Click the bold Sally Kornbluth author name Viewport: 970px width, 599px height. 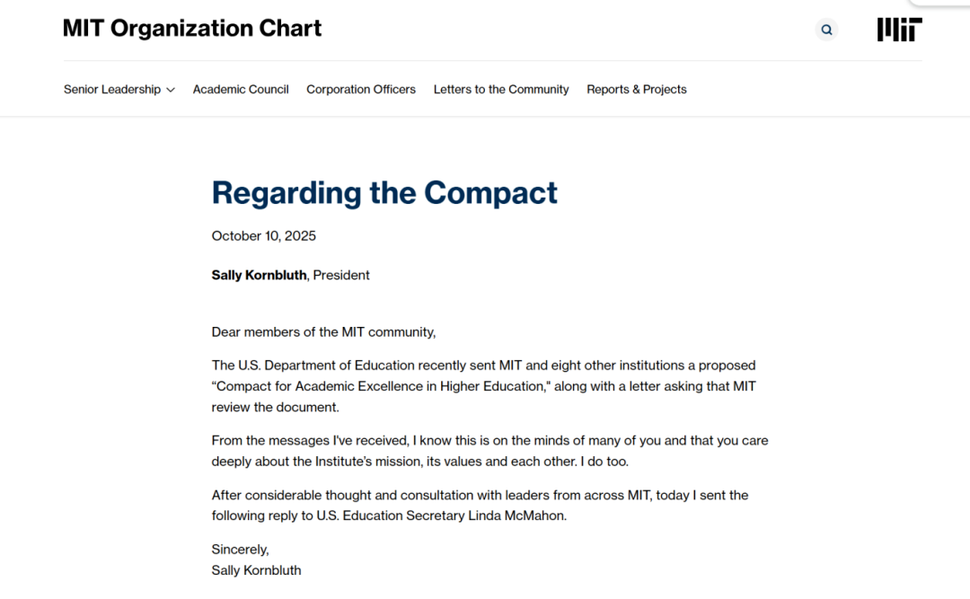pos(259,275)
